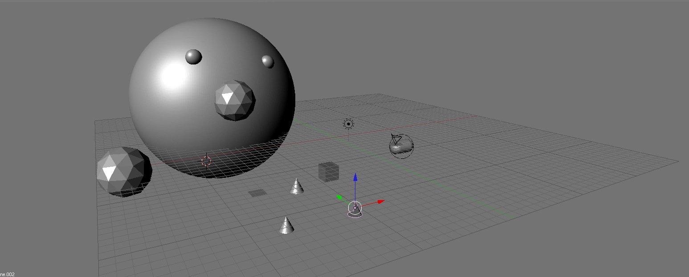Select left small sphere on big sphere

193,57
